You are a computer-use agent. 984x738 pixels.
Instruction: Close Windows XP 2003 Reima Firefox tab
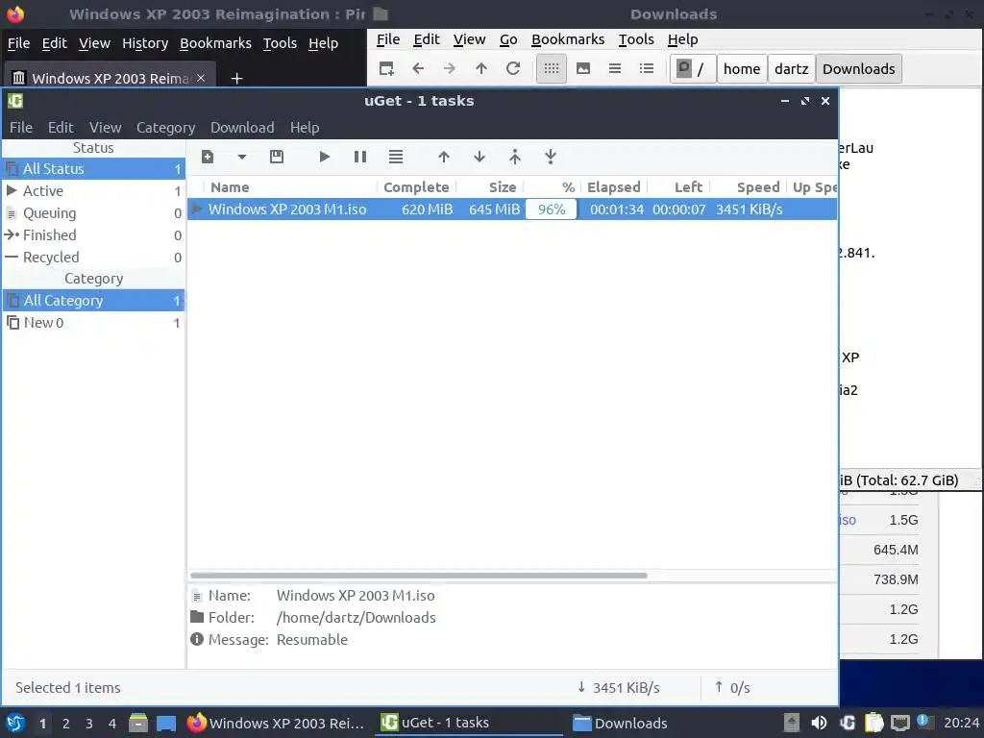[201, 78]
